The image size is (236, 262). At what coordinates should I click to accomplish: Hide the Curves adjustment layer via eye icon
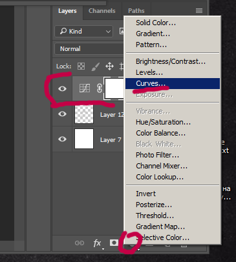(x=62, y=88)
